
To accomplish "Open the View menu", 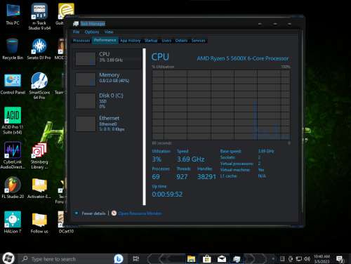I will [x=109, y=32].
